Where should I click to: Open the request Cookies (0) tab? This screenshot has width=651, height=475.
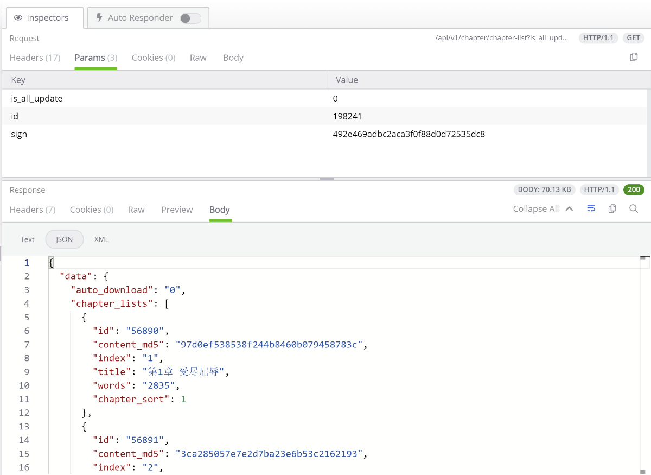154,58
